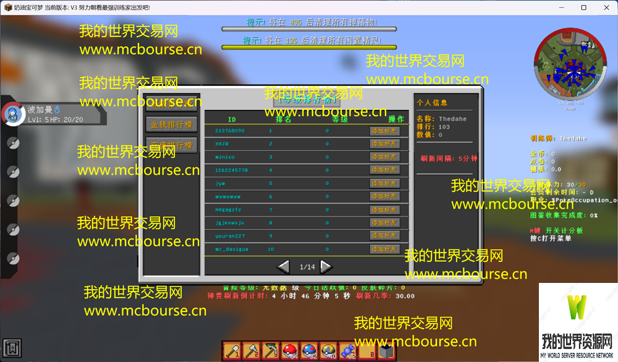The width and height of the screenshot is (618, 362).
Task: Open the book icon in bottom-left corner
Action: (12, 348)
